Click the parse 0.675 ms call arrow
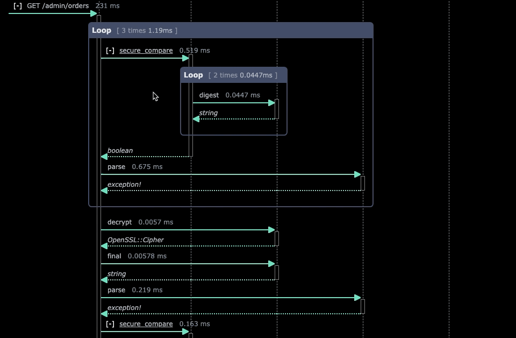The height and width of the screenshot is (338, 516). (x=231, y=174)
